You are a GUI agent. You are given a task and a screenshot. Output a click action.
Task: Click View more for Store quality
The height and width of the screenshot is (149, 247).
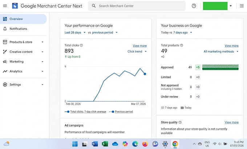click(232, 122)
